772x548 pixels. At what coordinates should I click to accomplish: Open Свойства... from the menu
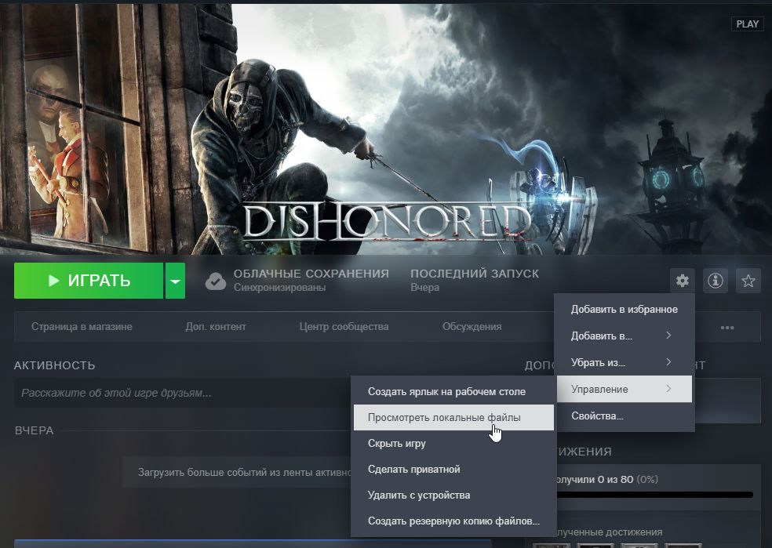click(x=625, y=416)
